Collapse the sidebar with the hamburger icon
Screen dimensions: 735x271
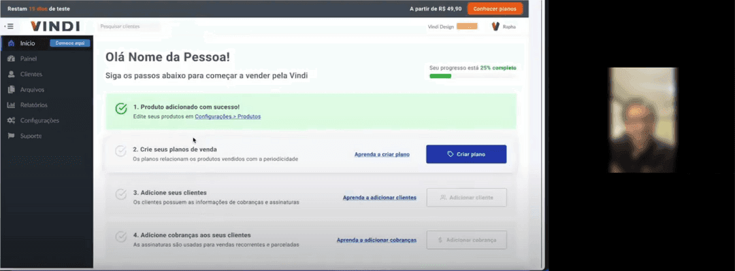click(10, 26)
